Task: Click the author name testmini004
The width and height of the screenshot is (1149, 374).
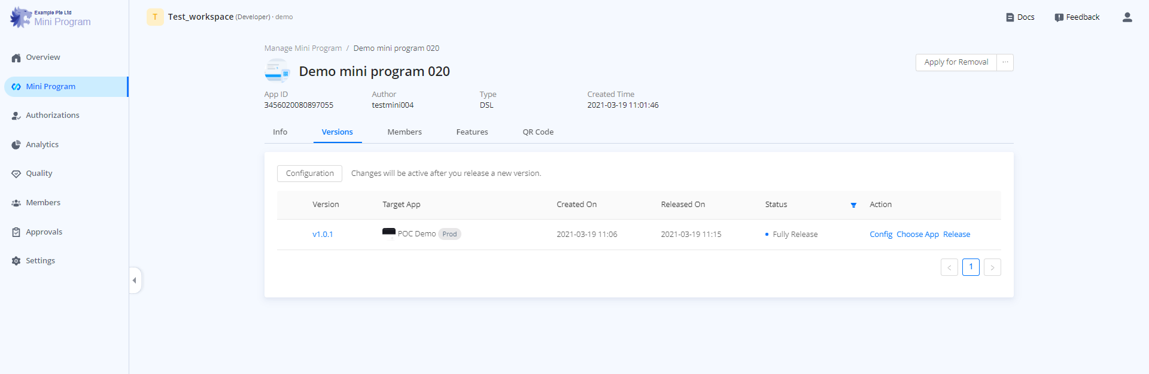Action: click(x=393, y=105)
